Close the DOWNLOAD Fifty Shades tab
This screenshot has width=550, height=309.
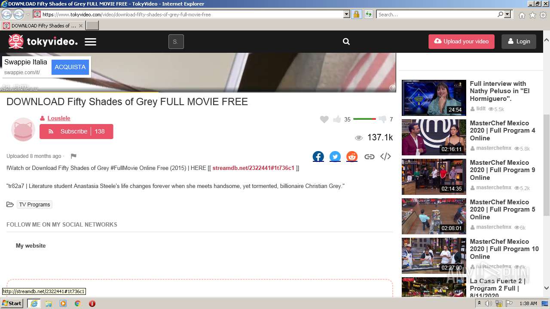(x=80, y=26)
